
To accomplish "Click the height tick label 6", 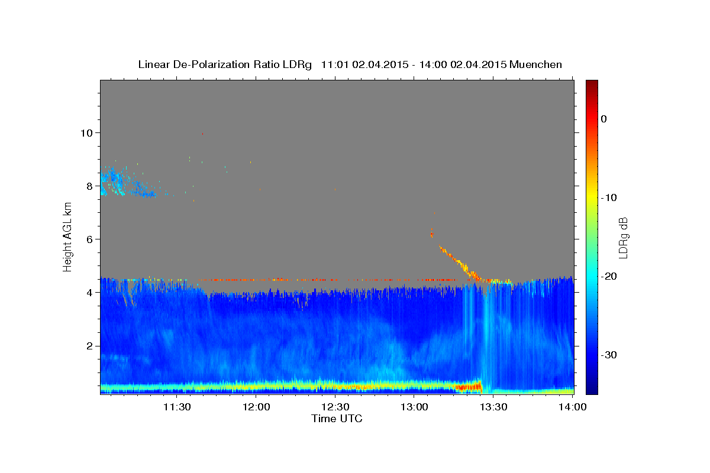I will [x=91, y=239].
